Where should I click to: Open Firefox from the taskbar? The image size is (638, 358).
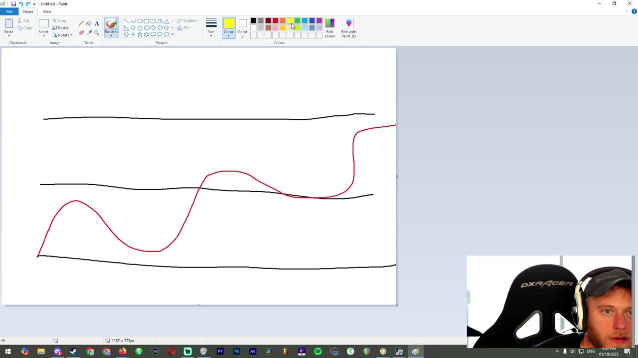(123, 352)
